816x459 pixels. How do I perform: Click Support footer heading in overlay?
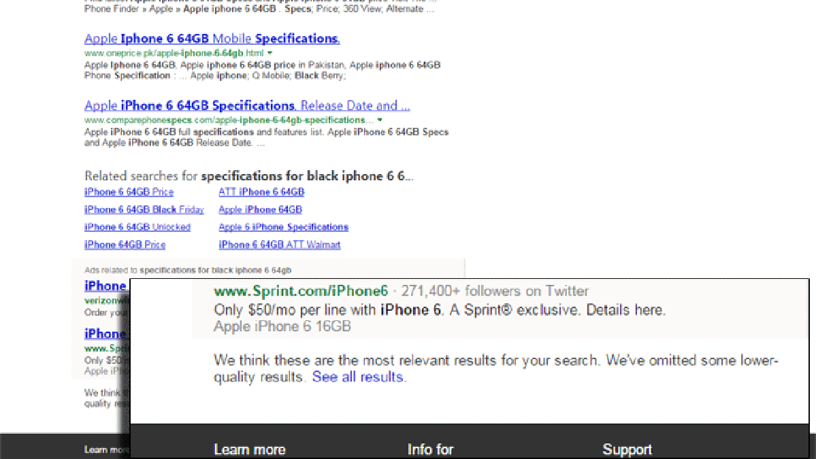(627, 449)
